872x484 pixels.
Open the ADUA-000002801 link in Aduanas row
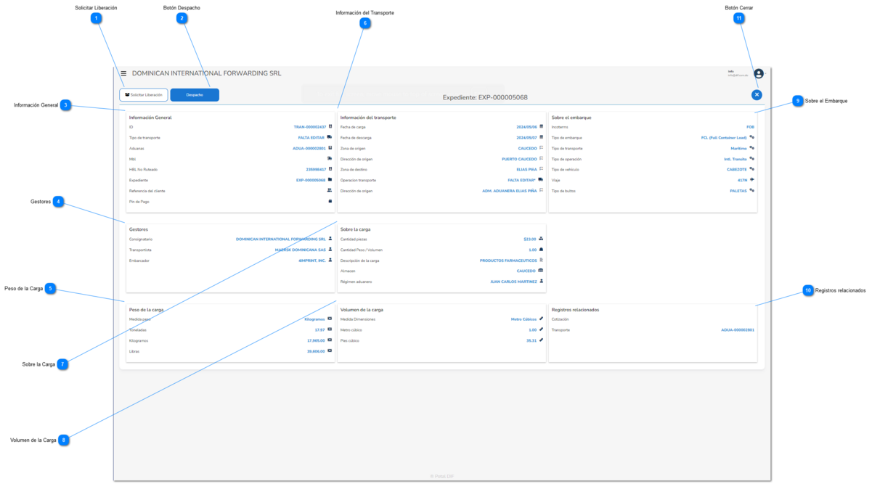(x=309, y=148)
